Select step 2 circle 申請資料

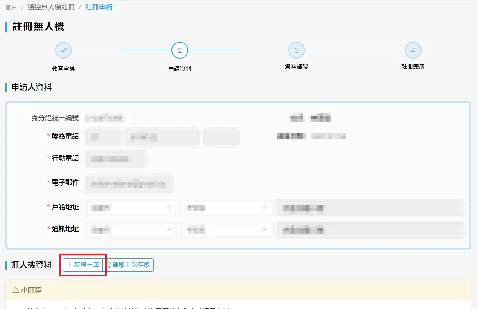tap(180, 50)
